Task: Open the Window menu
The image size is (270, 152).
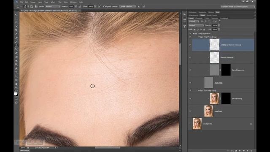Action: (x=73, y=2)
